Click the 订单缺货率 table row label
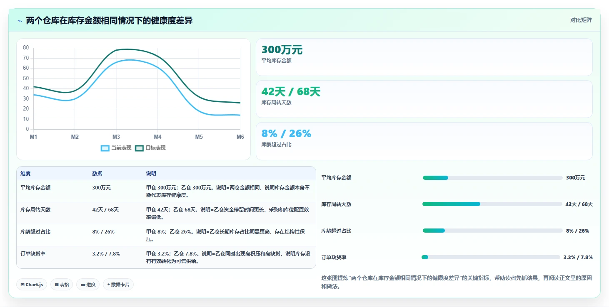Image resolution: width=609 pixels, height=307 pixels. 33,254
